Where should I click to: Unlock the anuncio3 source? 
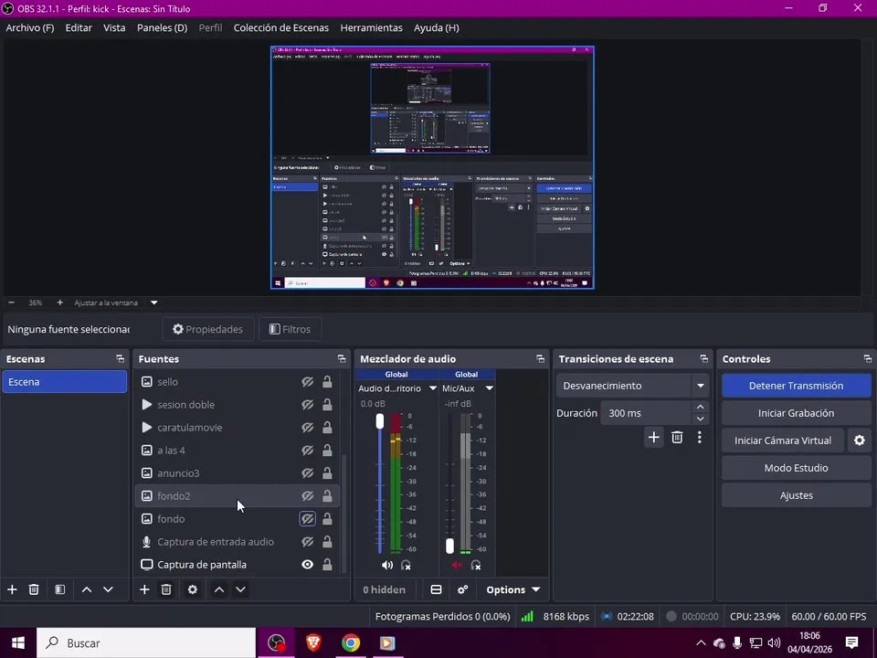point(327,472)
